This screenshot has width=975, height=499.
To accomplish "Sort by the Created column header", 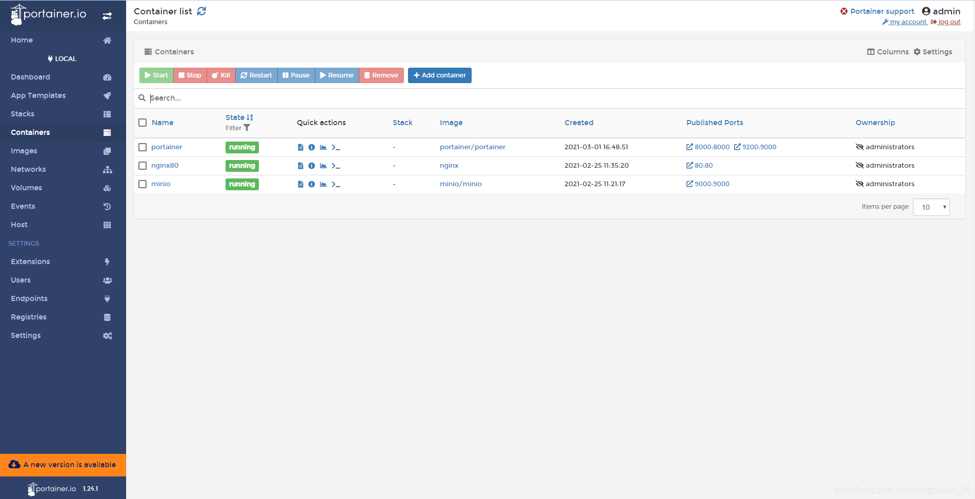I will coord(579,123).
